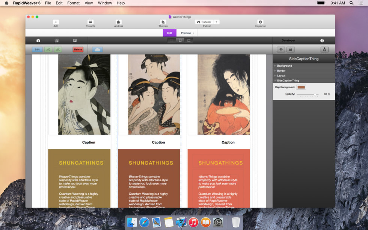This screenshot has height=230, width=368.
Task: Open the Notes app in Dock
Action: click(169, 222)
